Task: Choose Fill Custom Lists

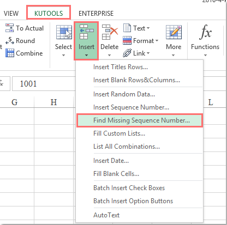Action: pos(139,133)
